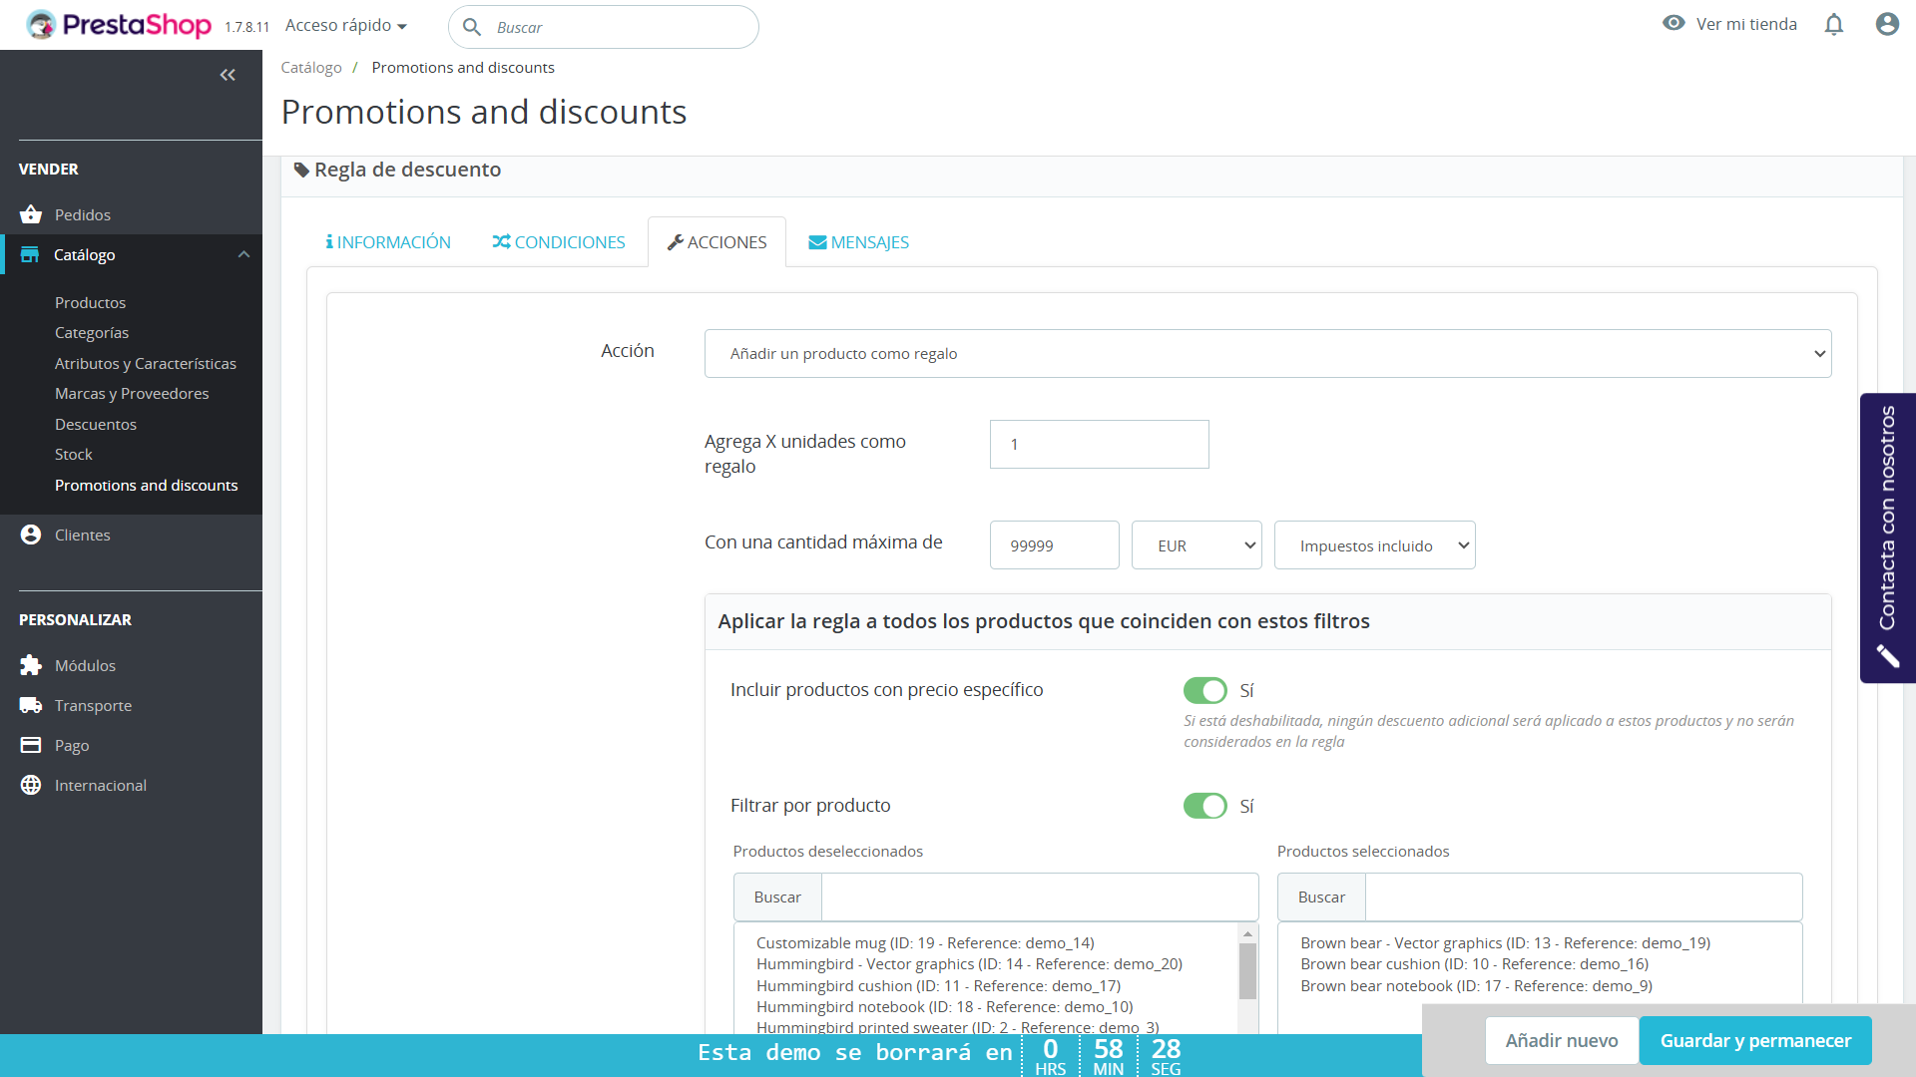This screenshot has width=1916, height=1077.
Task: Click the Internacional globe icon
Action: coord(31,785)
